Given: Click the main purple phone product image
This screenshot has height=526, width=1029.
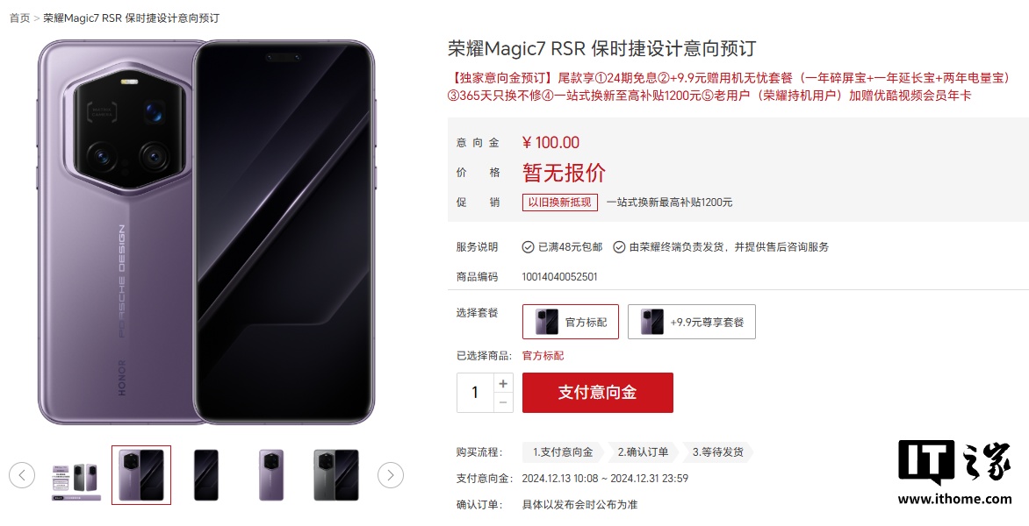Looking at the screenshot, I should [206, 232].
